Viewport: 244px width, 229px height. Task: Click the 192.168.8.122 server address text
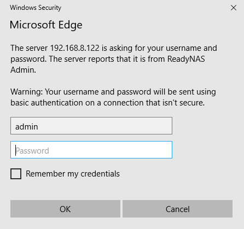point(75,48)
